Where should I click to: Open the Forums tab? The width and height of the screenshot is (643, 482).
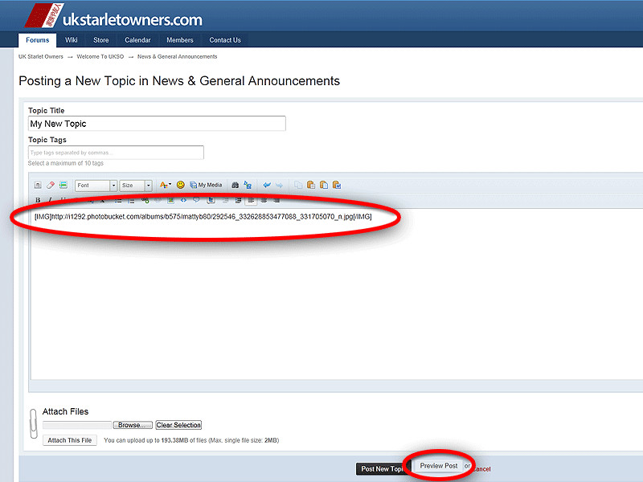(37, 40)
